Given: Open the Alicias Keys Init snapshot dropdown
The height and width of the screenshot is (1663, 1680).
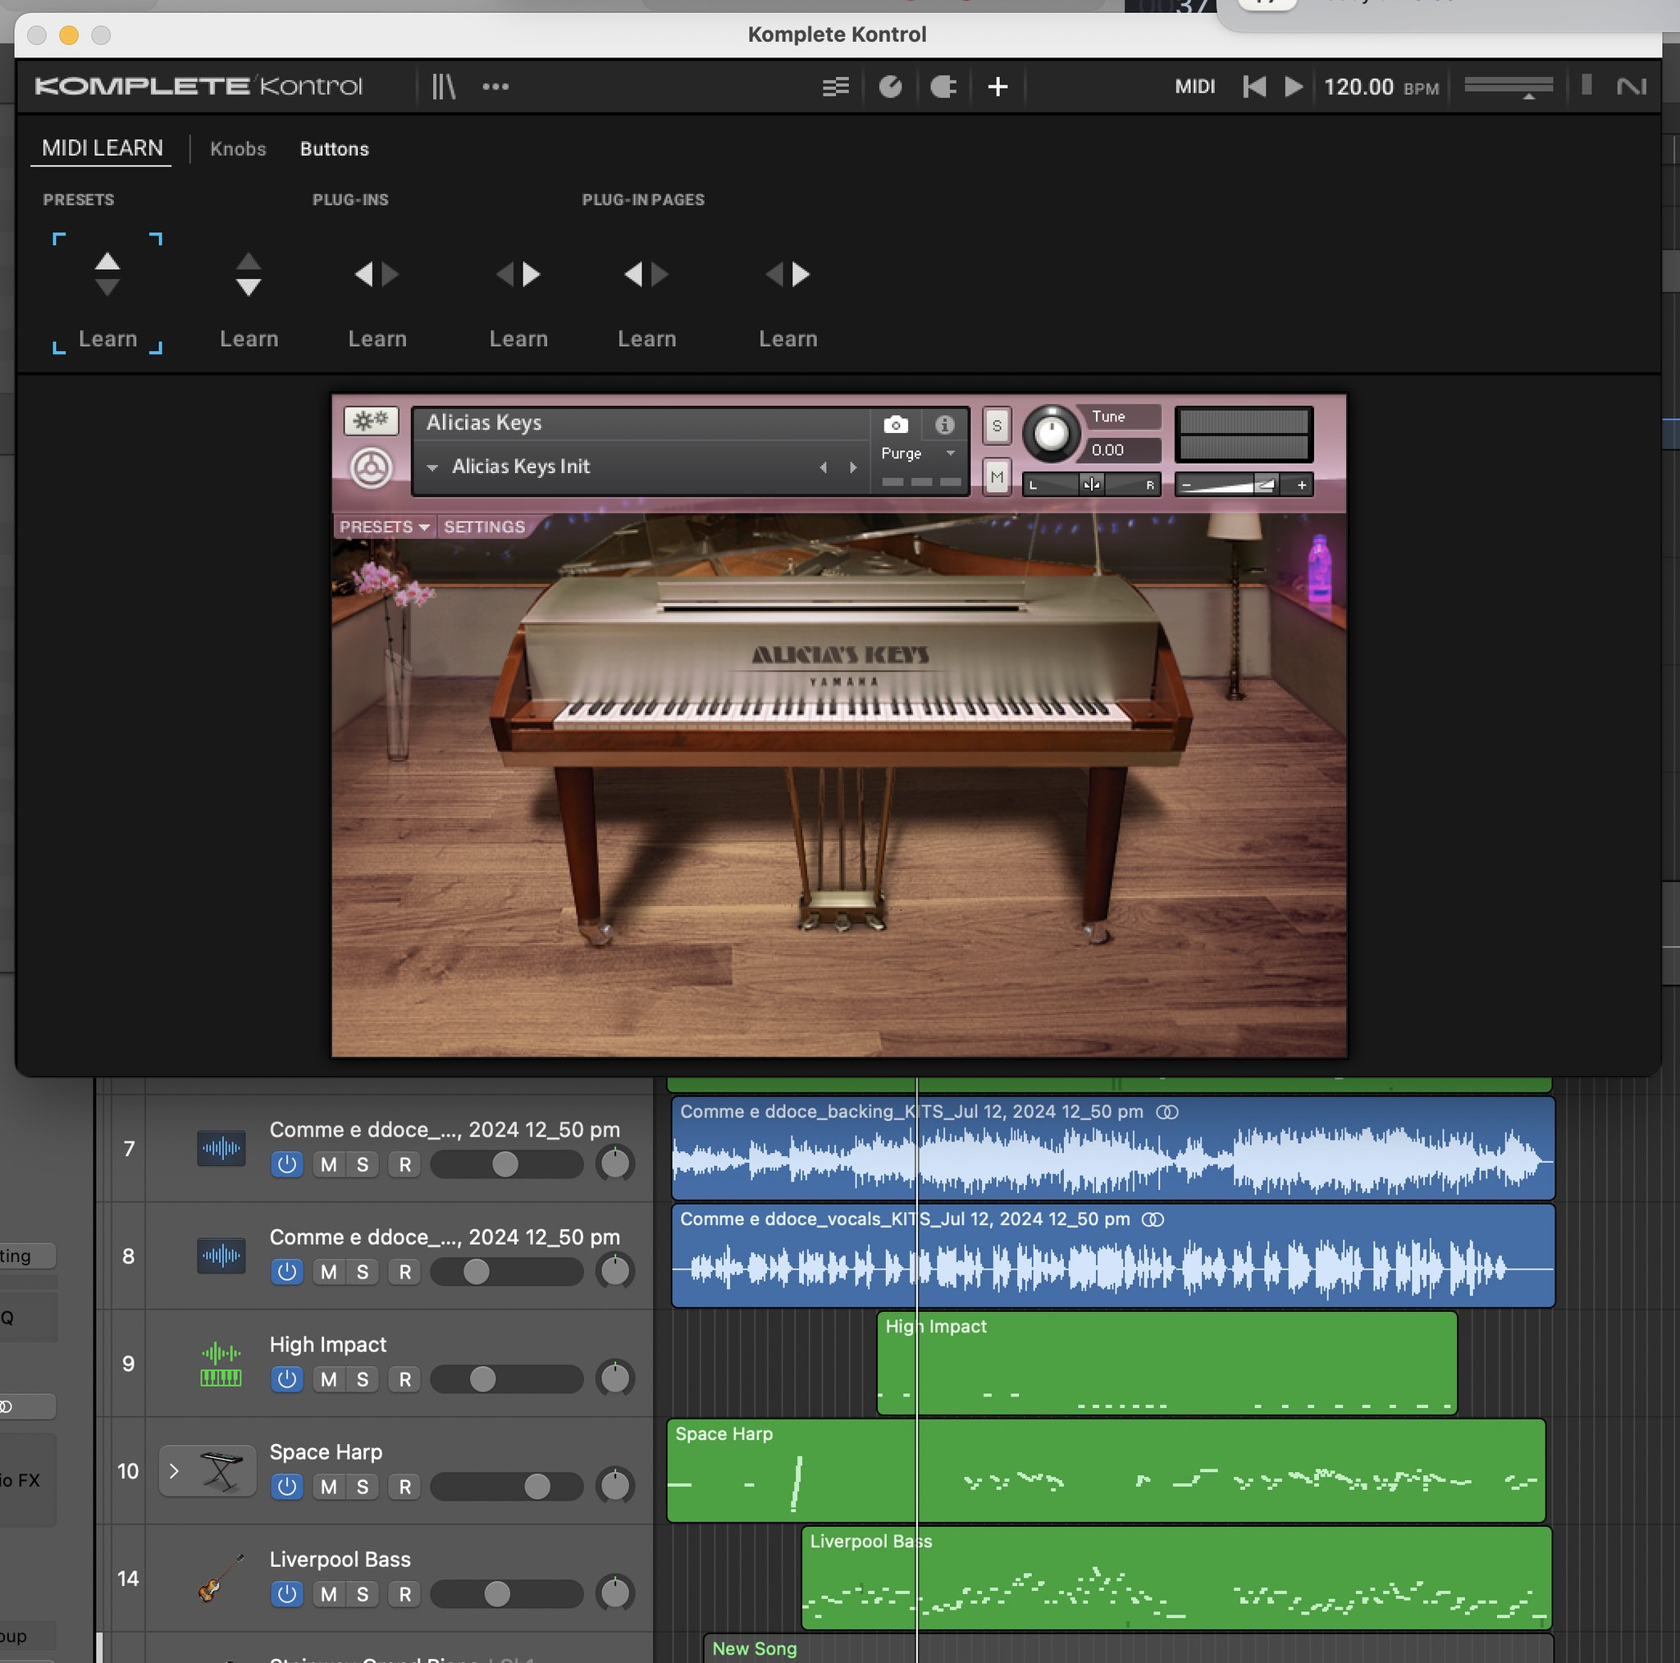Looking at the screenshot, I should [432, 467].
